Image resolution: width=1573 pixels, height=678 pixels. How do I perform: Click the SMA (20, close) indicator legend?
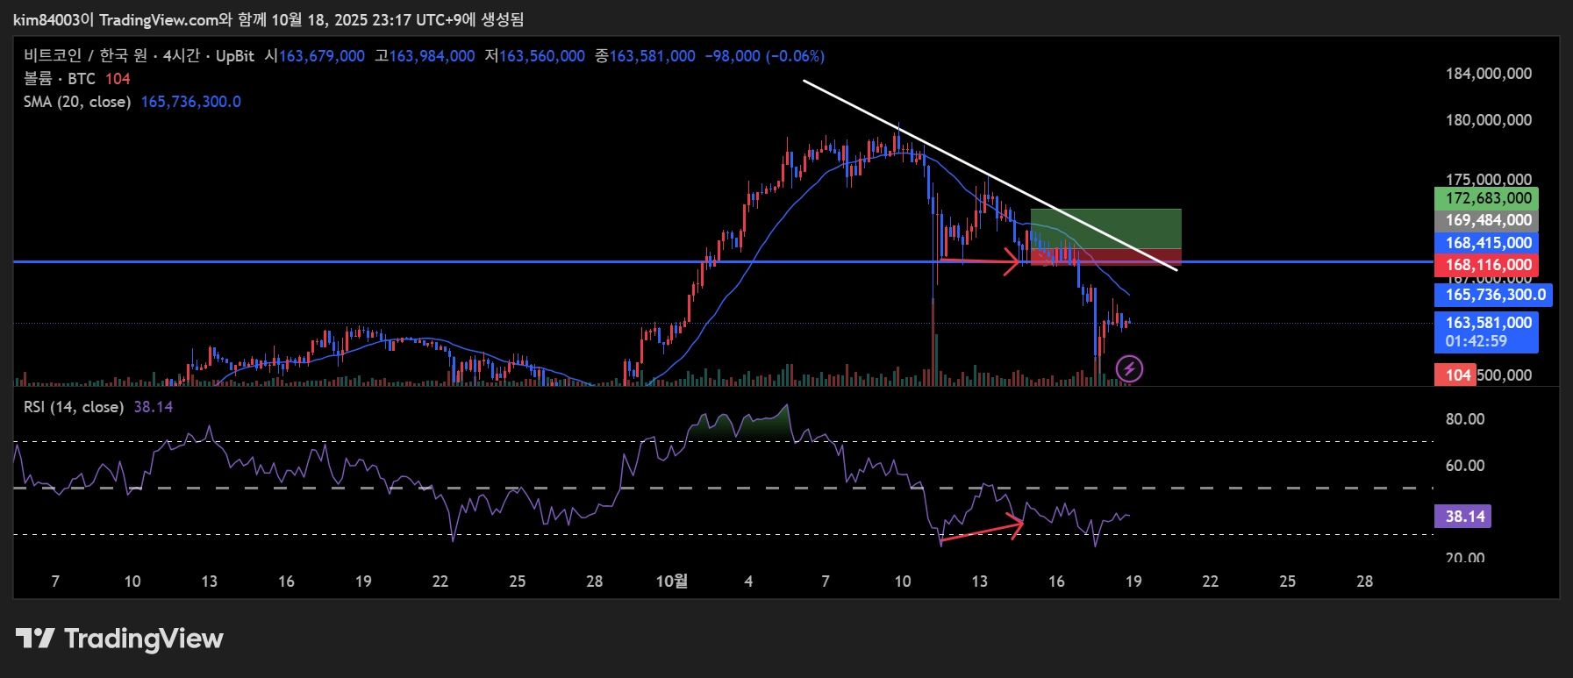[77, 102]
